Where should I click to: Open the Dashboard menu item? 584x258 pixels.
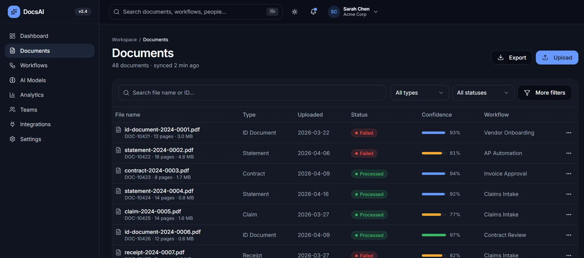click(49, 36)
